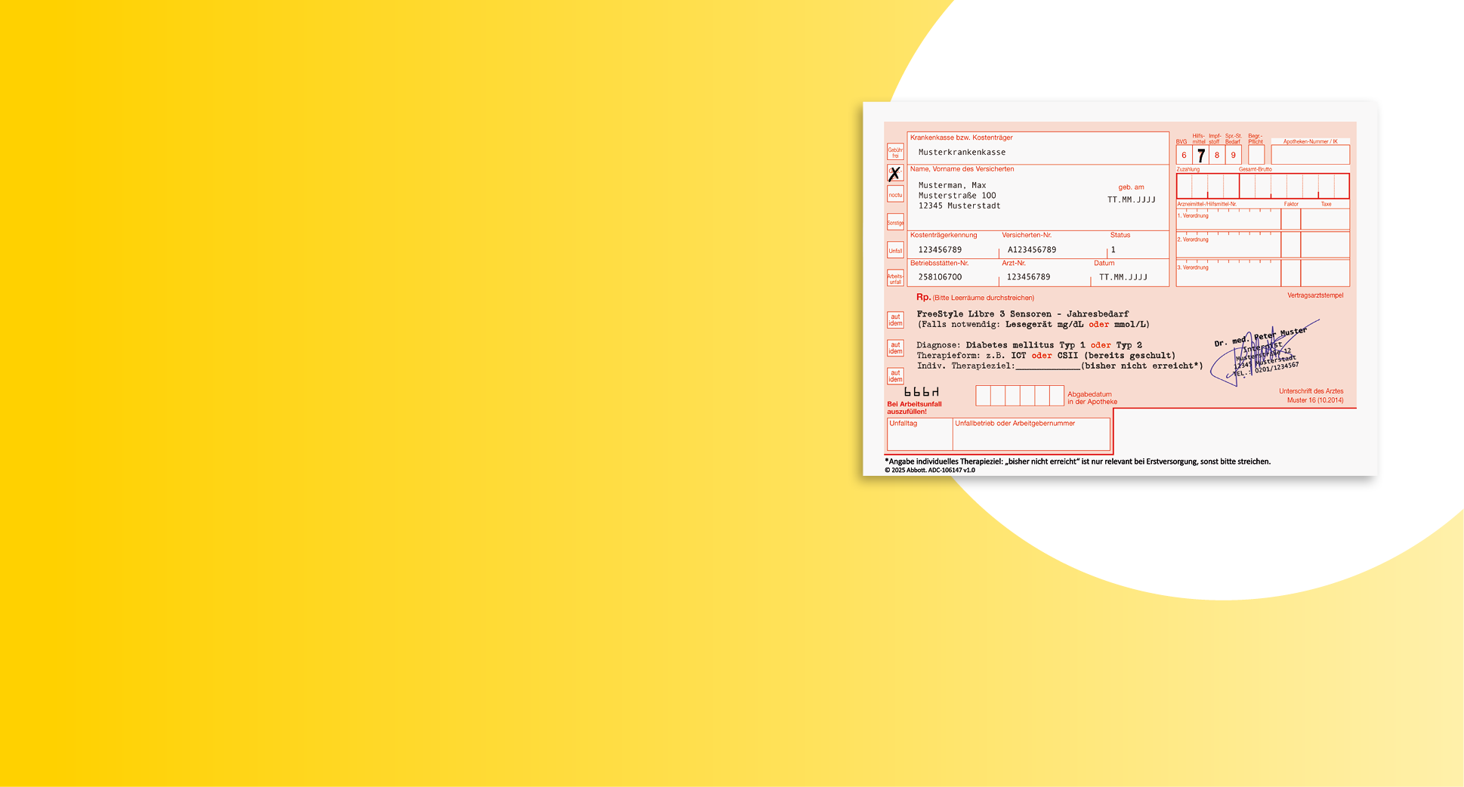1464x787 pixels.
Task: Click the doctor's stamp and signature
Action: coord(1263,352)
